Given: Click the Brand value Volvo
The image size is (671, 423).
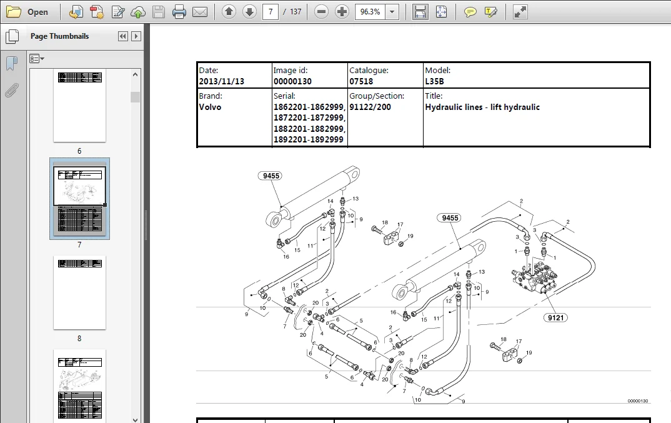Looking at the screenshot, I should point(210,107).
